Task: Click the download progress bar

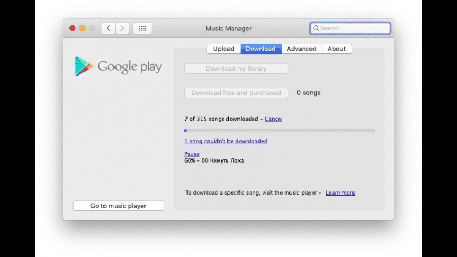Action: [x=279, y=131]
